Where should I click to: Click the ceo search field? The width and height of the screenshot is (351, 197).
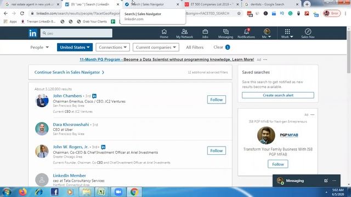[76, 33]
